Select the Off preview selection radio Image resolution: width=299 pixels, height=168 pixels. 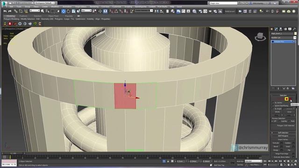pos(272,121)
